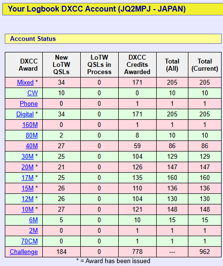Open the 20M band link
This screenshot has width=223, height=266.
pyautogui.click(x=27, y=167)
